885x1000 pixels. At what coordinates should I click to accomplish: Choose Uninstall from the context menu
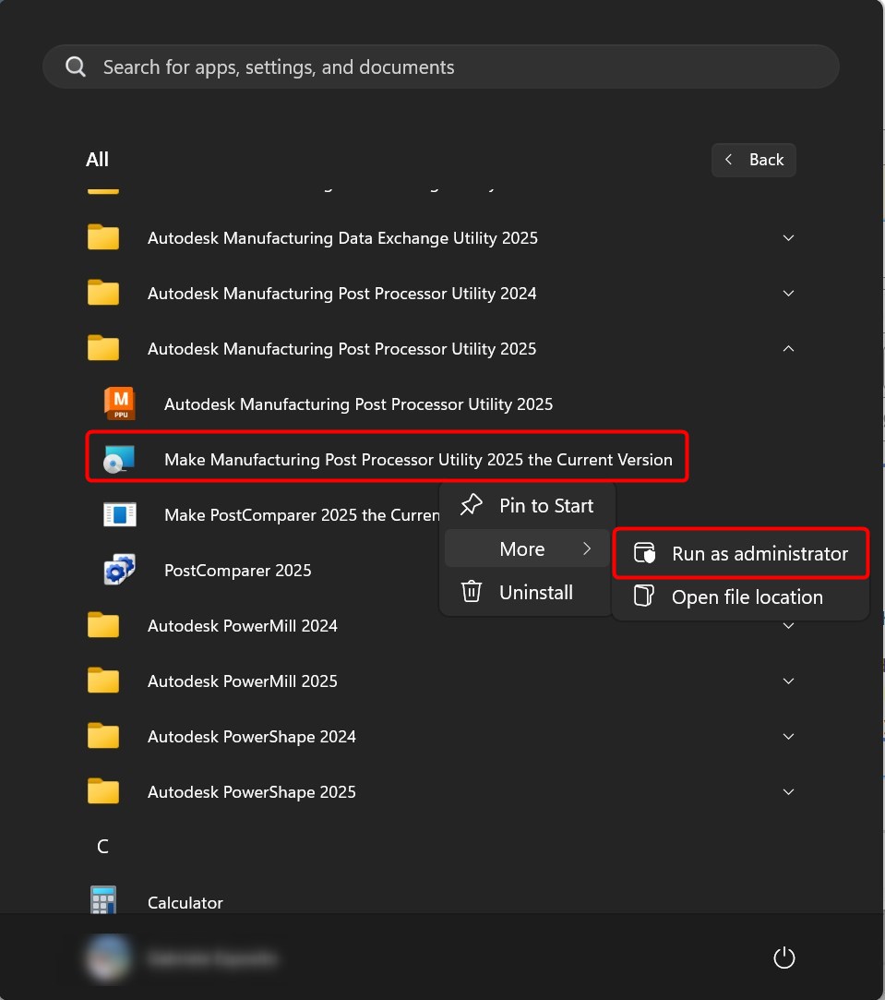coord(535,592)
